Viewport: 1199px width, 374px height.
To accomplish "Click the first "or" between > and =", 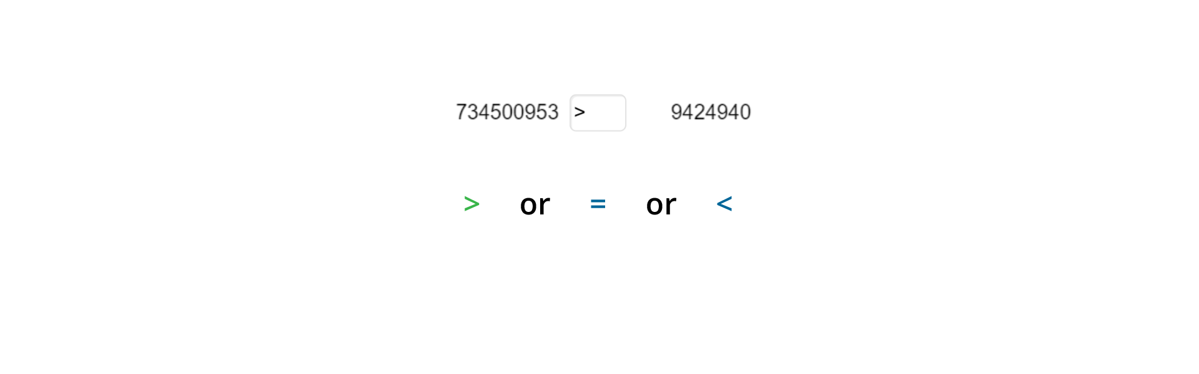I will coord(535,204).
